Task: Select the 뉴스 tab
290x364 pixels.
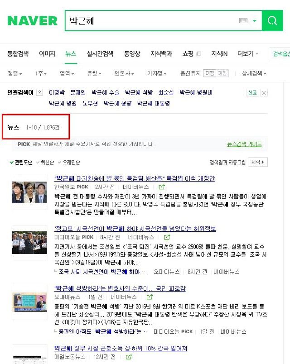Action: point(71,54)
